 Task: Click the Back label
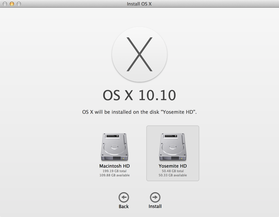pos(124,206)
